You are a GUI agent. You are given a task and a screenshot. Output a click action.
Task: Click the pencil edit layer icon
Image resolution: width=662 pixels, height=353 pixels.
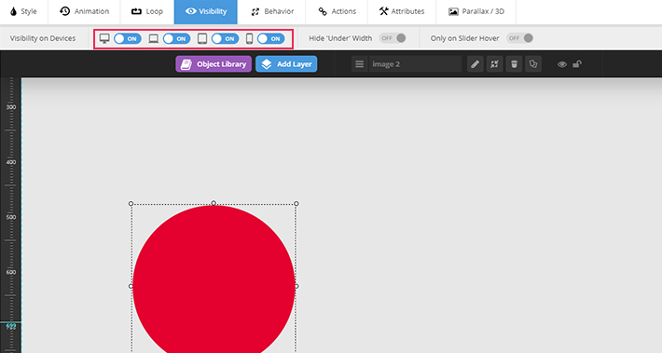tap(475, 64)
